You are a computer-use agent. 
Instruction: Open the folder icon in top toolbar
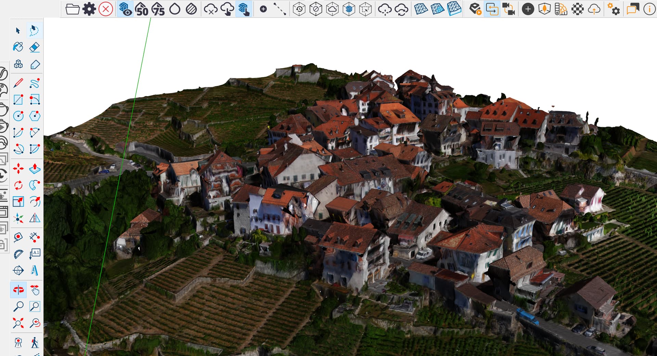pyautogui.click(x=72, y=9)
